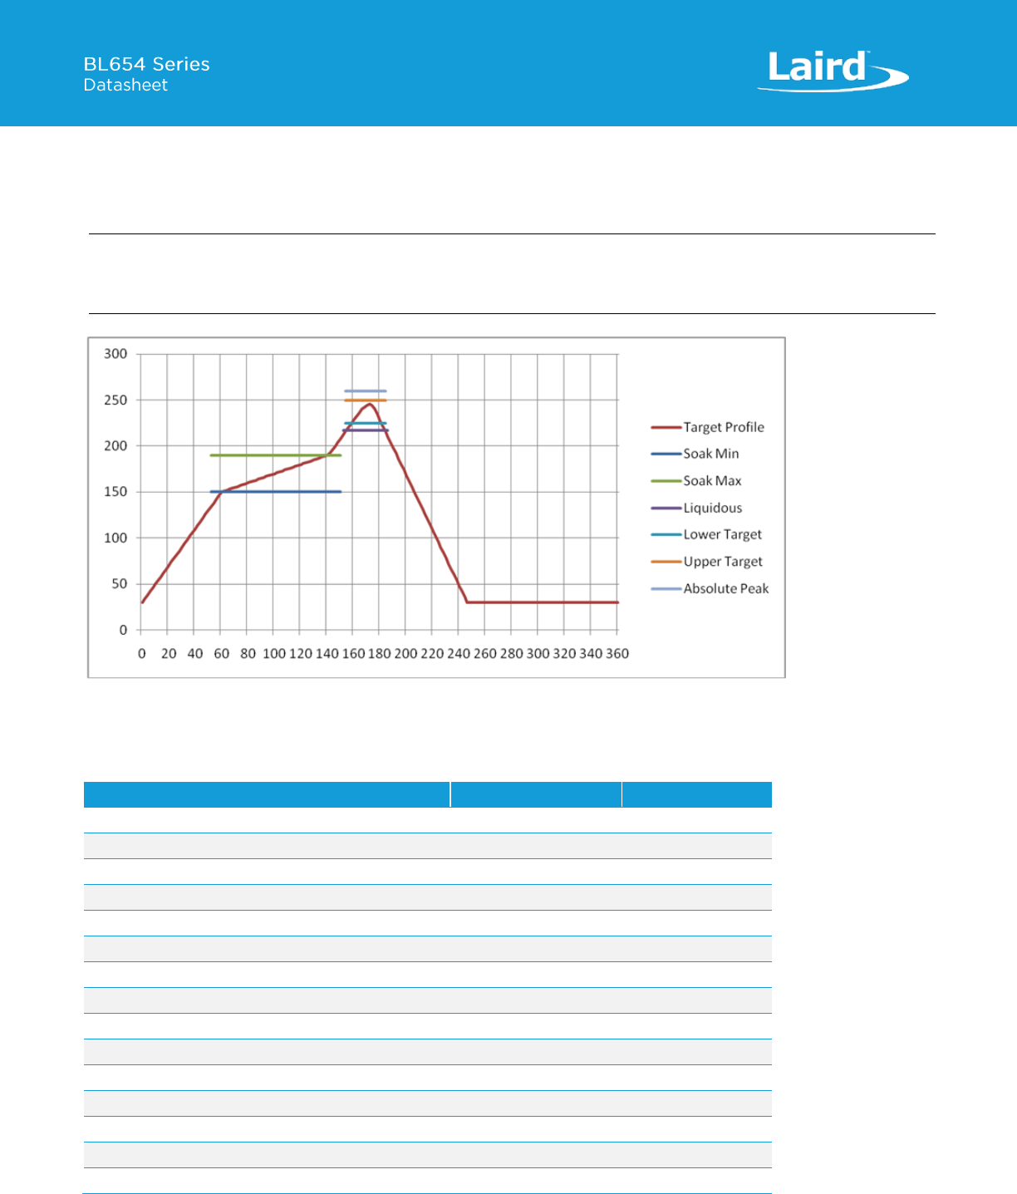The image size is (1017, 1194).
Task: Click the 250 y-axis label
Action: click(x=115, y=400)
